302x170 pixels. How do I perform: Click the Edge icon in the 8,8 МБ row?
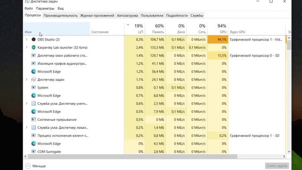tap(34, 95)
